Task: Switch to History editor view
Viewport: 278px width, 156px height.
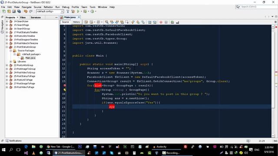Action: click(76, 22)
